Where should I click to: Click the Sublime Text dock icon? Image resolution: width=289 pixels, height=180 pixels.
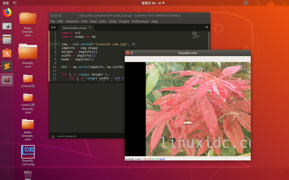click(x=7, y=66)
